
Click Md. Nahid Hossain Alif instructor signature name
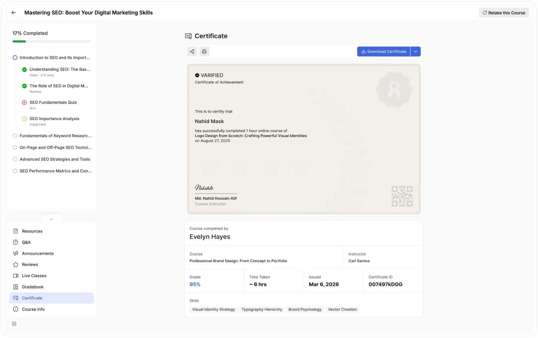[216, 198]
